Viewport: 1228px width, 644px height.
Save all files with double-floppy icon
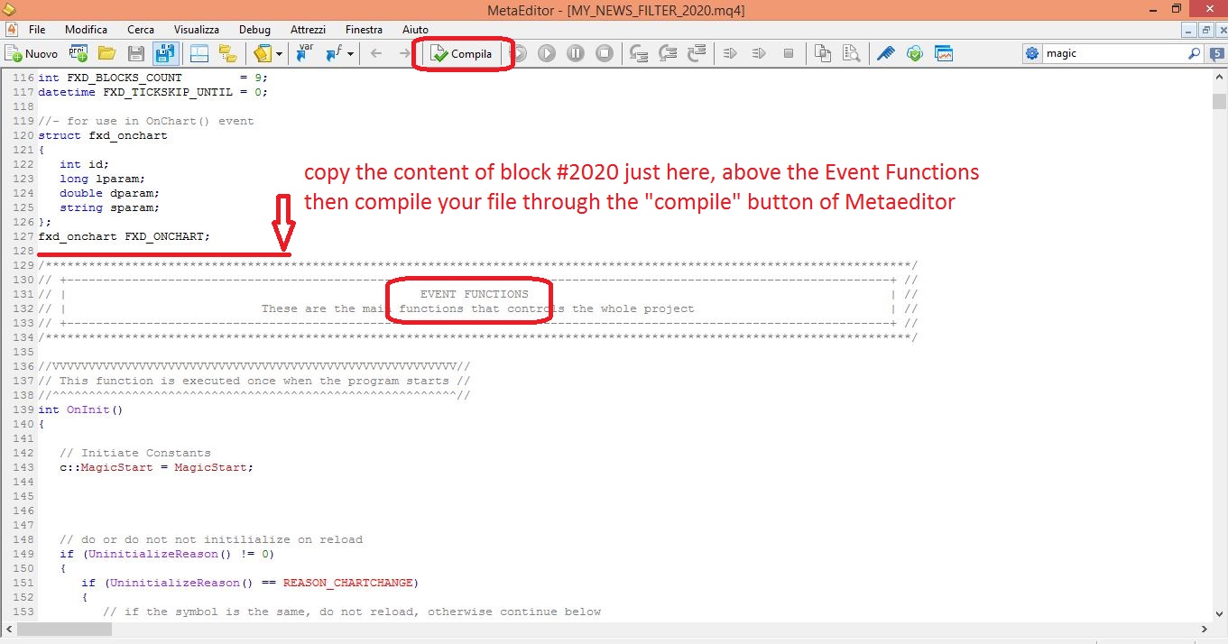coord(165,54)
